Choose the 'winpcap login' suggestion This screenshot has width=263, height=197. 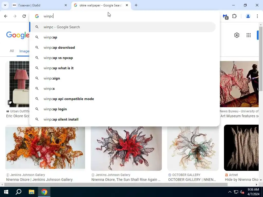tap(123, 109)
